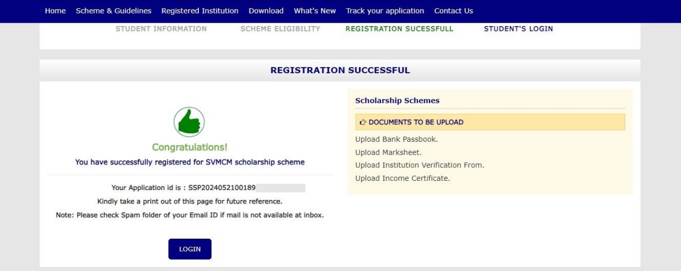Switch to Student Information step
681x271 pixels.
[x=161, y=29]
